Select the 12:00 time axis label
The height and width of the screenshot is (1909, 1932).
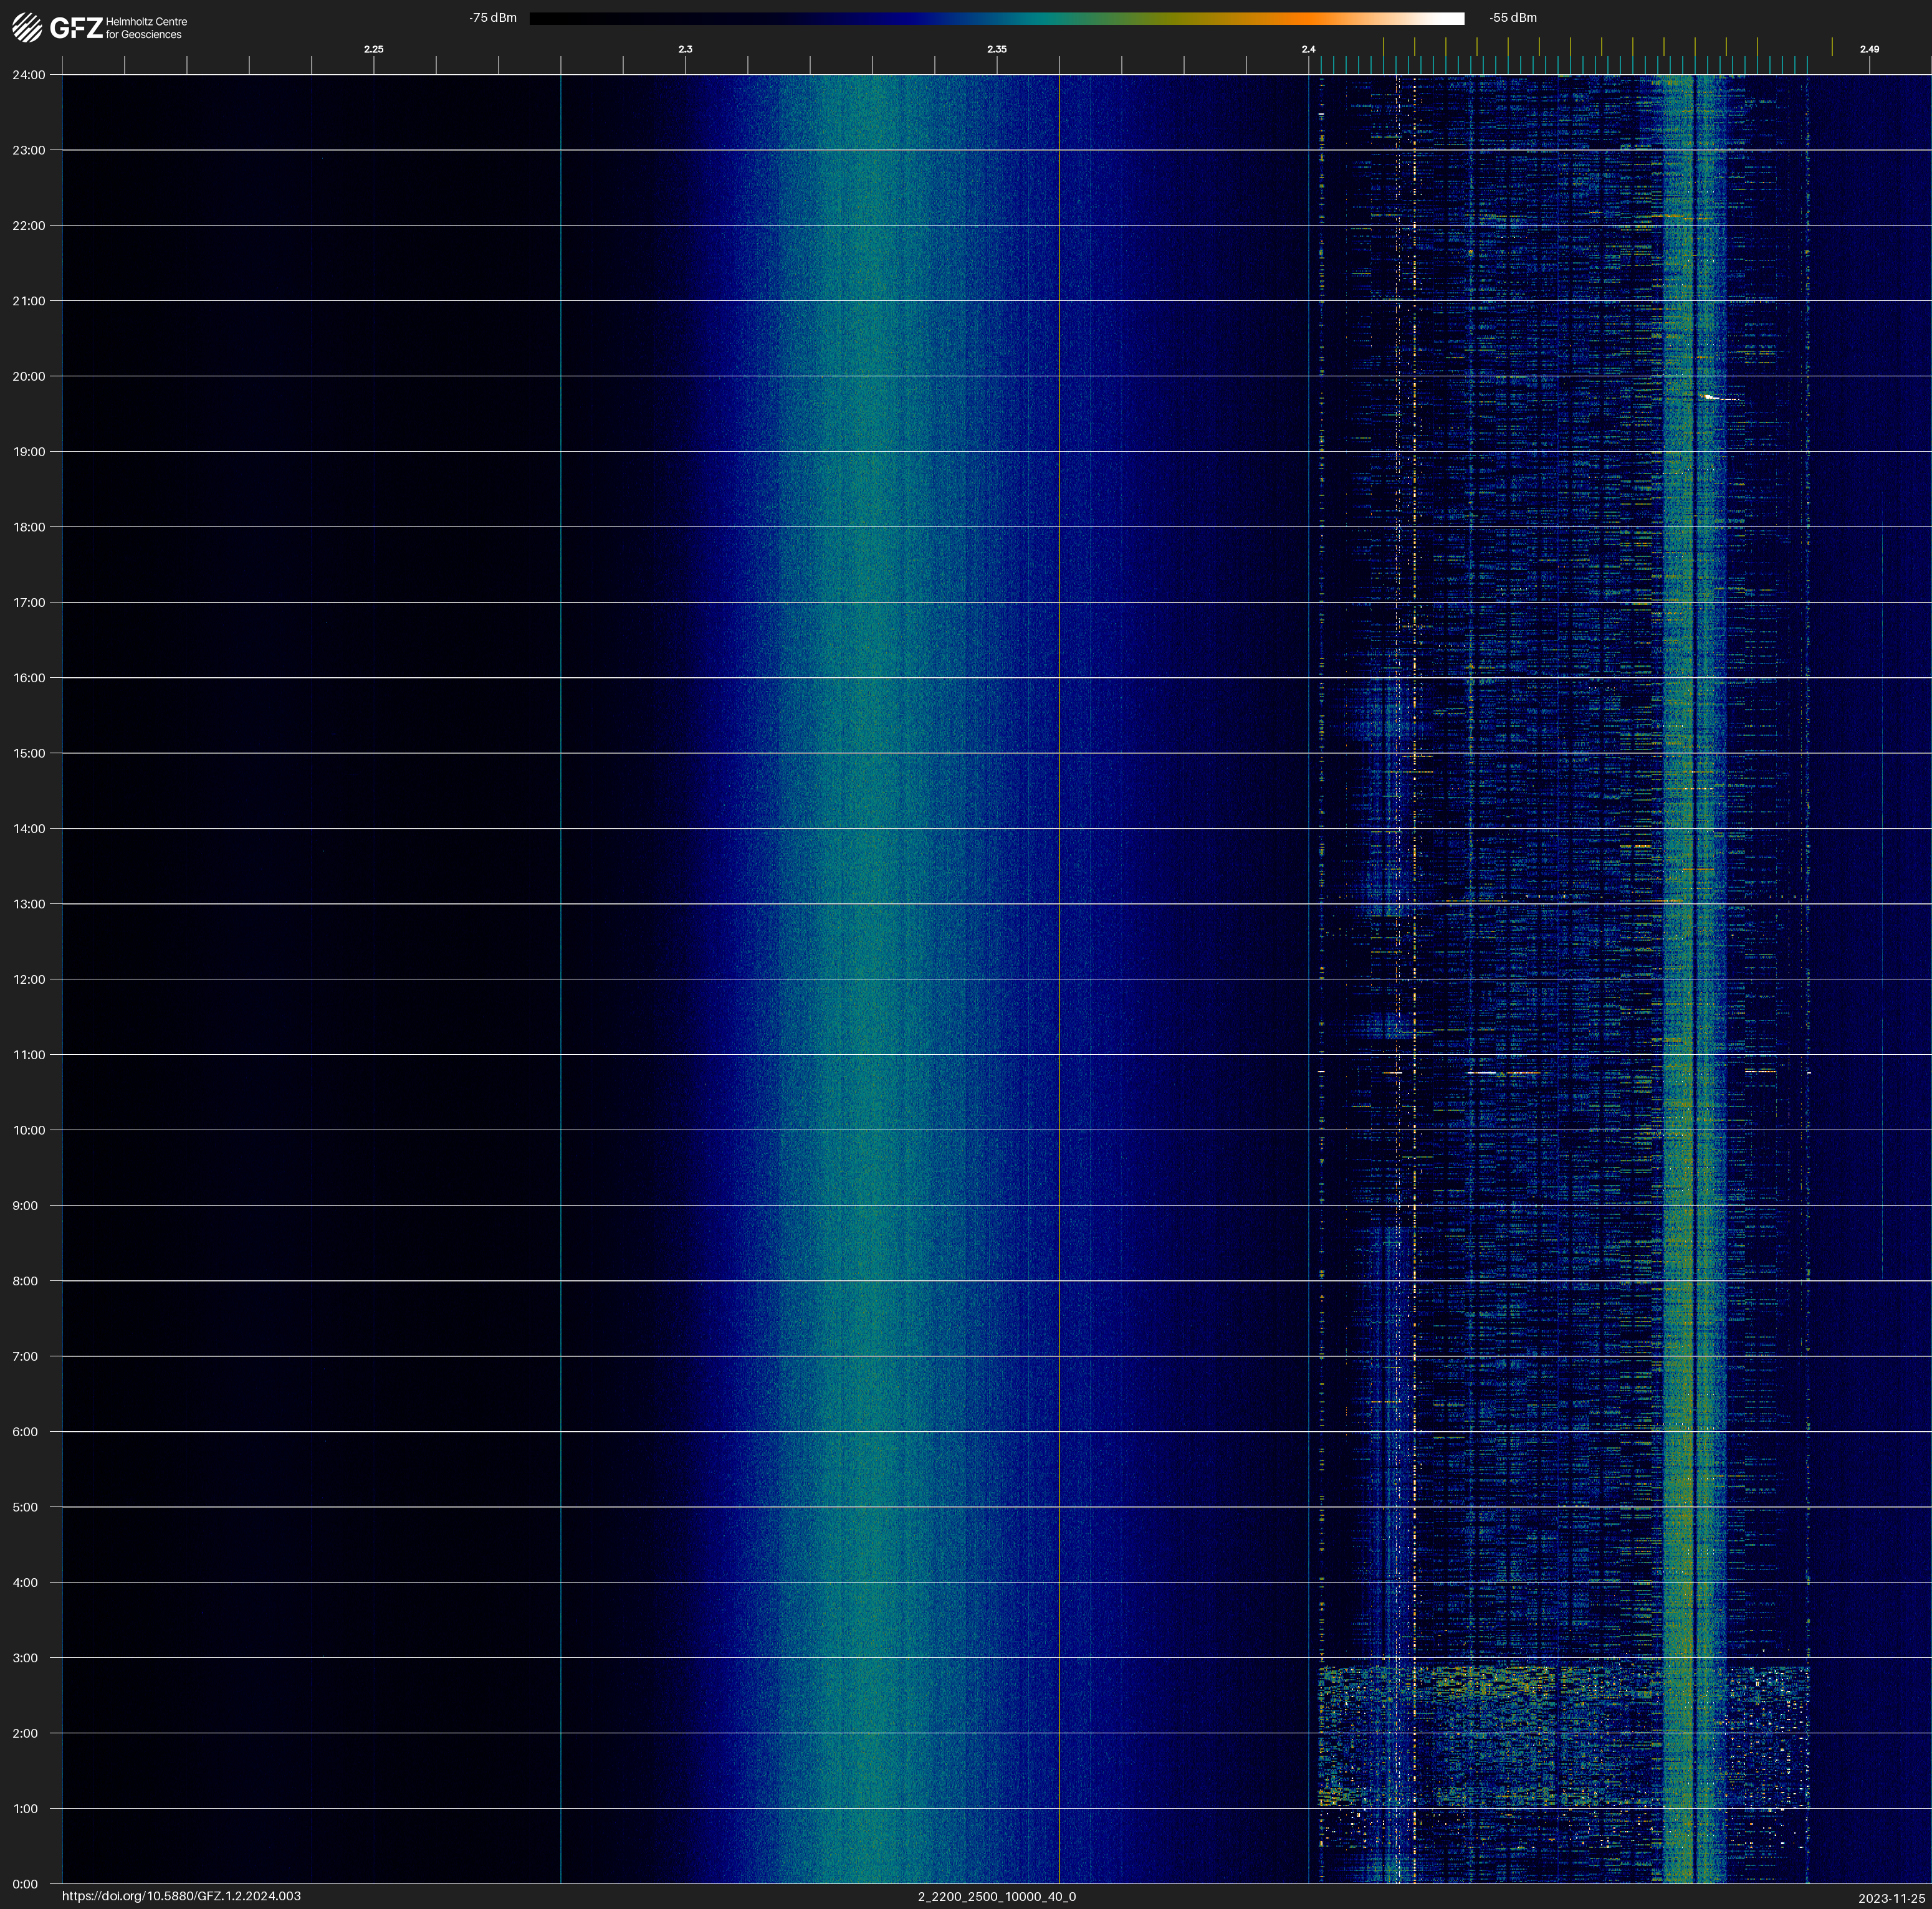pyautogui.click(x=29, y=979)
